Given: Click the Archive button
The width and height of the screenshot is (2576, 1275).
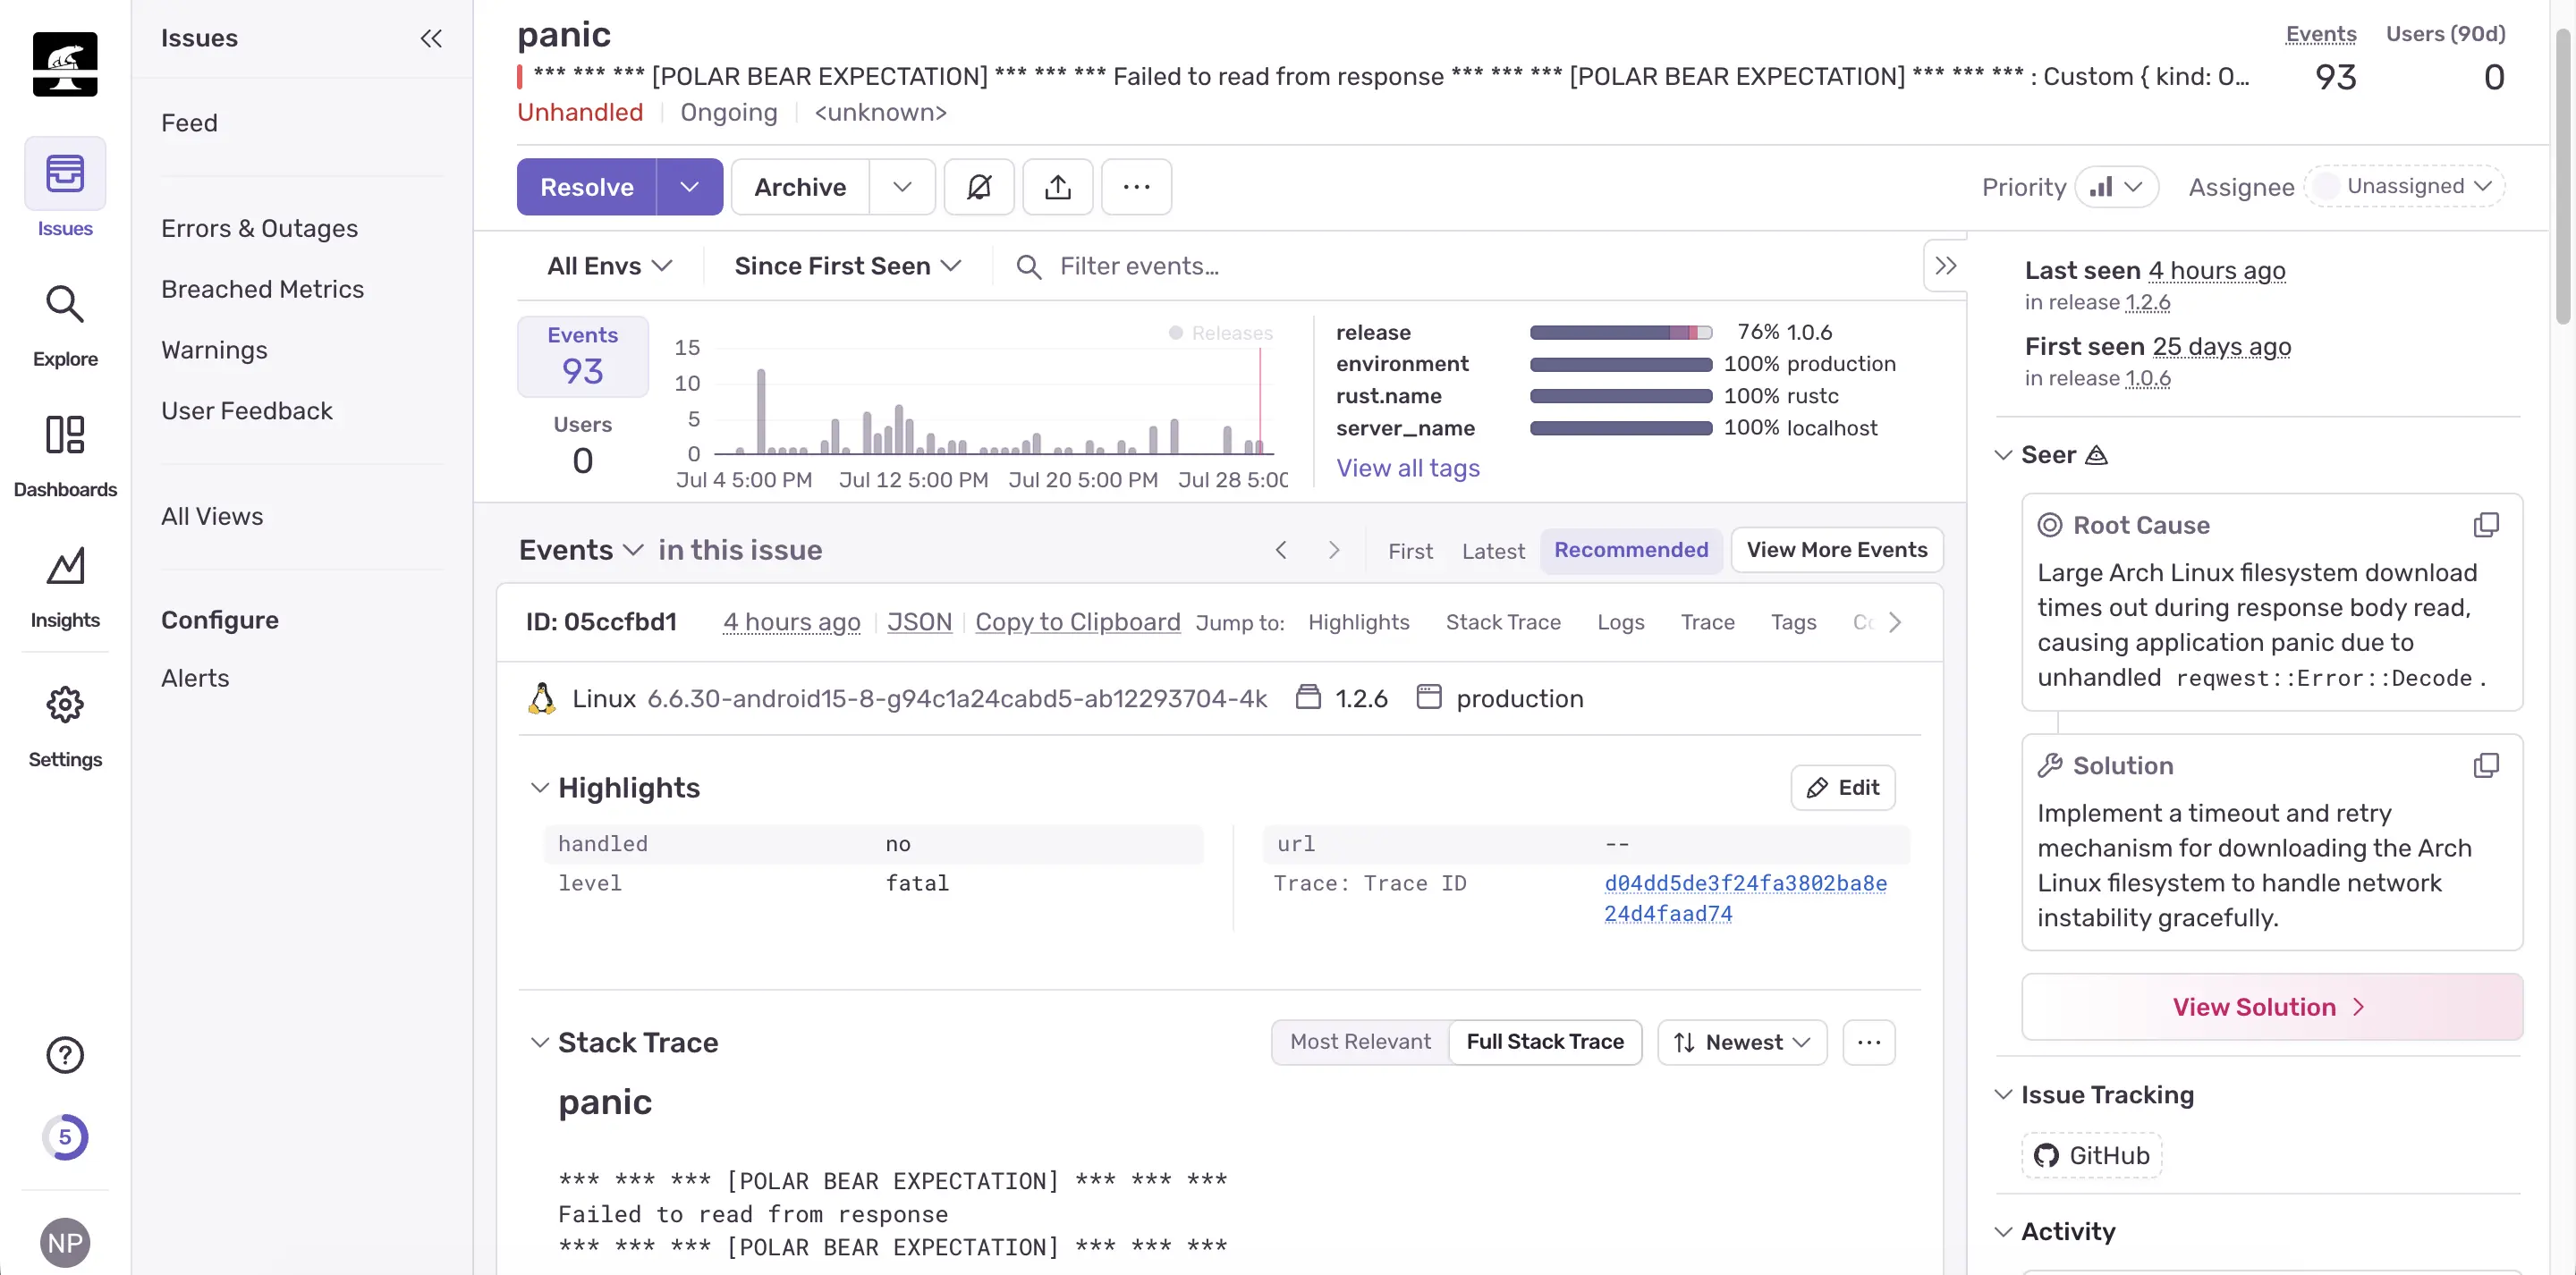Looking at the screenshot, I should pyautogui.click(x=800, y=187).
